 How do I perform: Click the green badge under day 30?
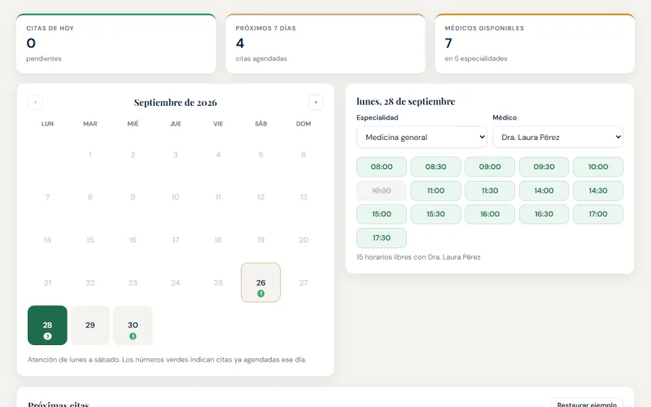(x=133, y=336)
